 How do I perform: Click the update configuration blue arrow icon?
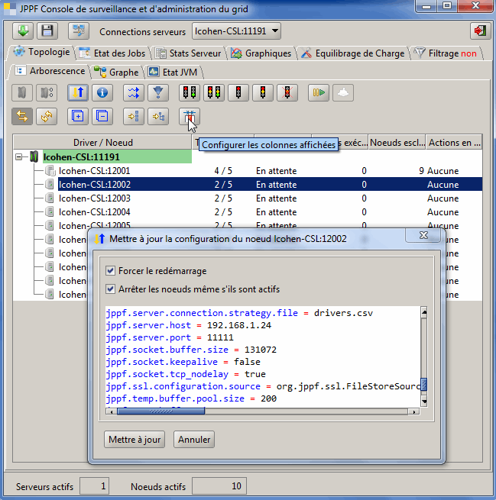79,92
